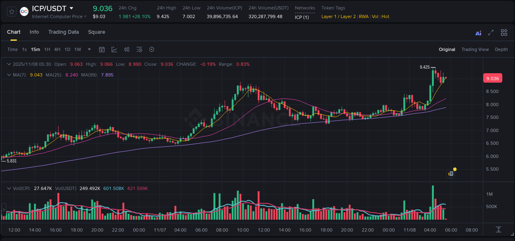Open the chart settings hexagon icon
The height and width of the screenshot is (241, 515).
(x=152, y=49)
